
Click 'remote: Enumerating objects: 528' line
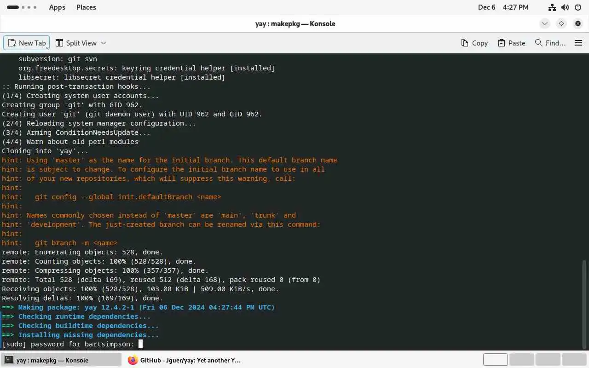pyautogui.click(x=82, y=252)
